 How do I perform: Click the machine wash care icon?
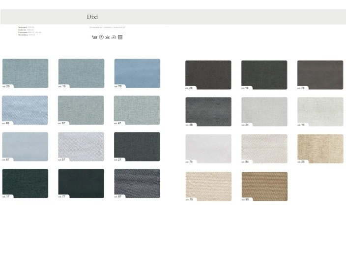[95, 37]
